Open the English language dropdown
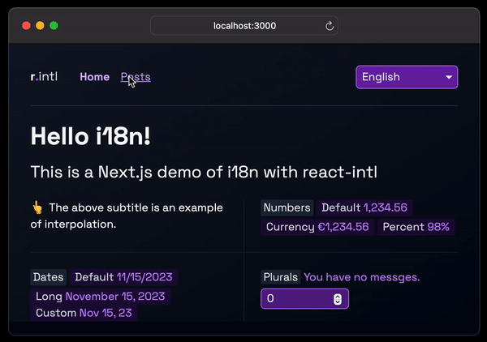 point(407,77)
